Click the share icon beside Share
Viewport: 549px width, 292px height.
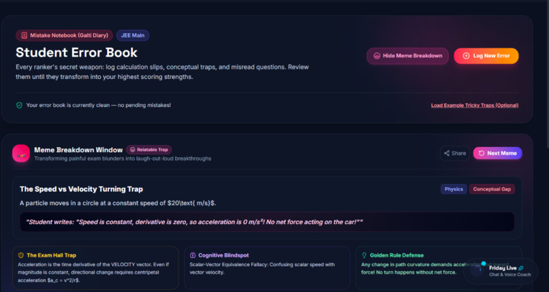(446, 153)
